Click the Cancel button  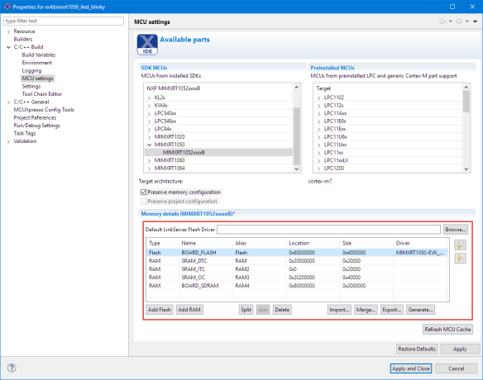(457, 368)
